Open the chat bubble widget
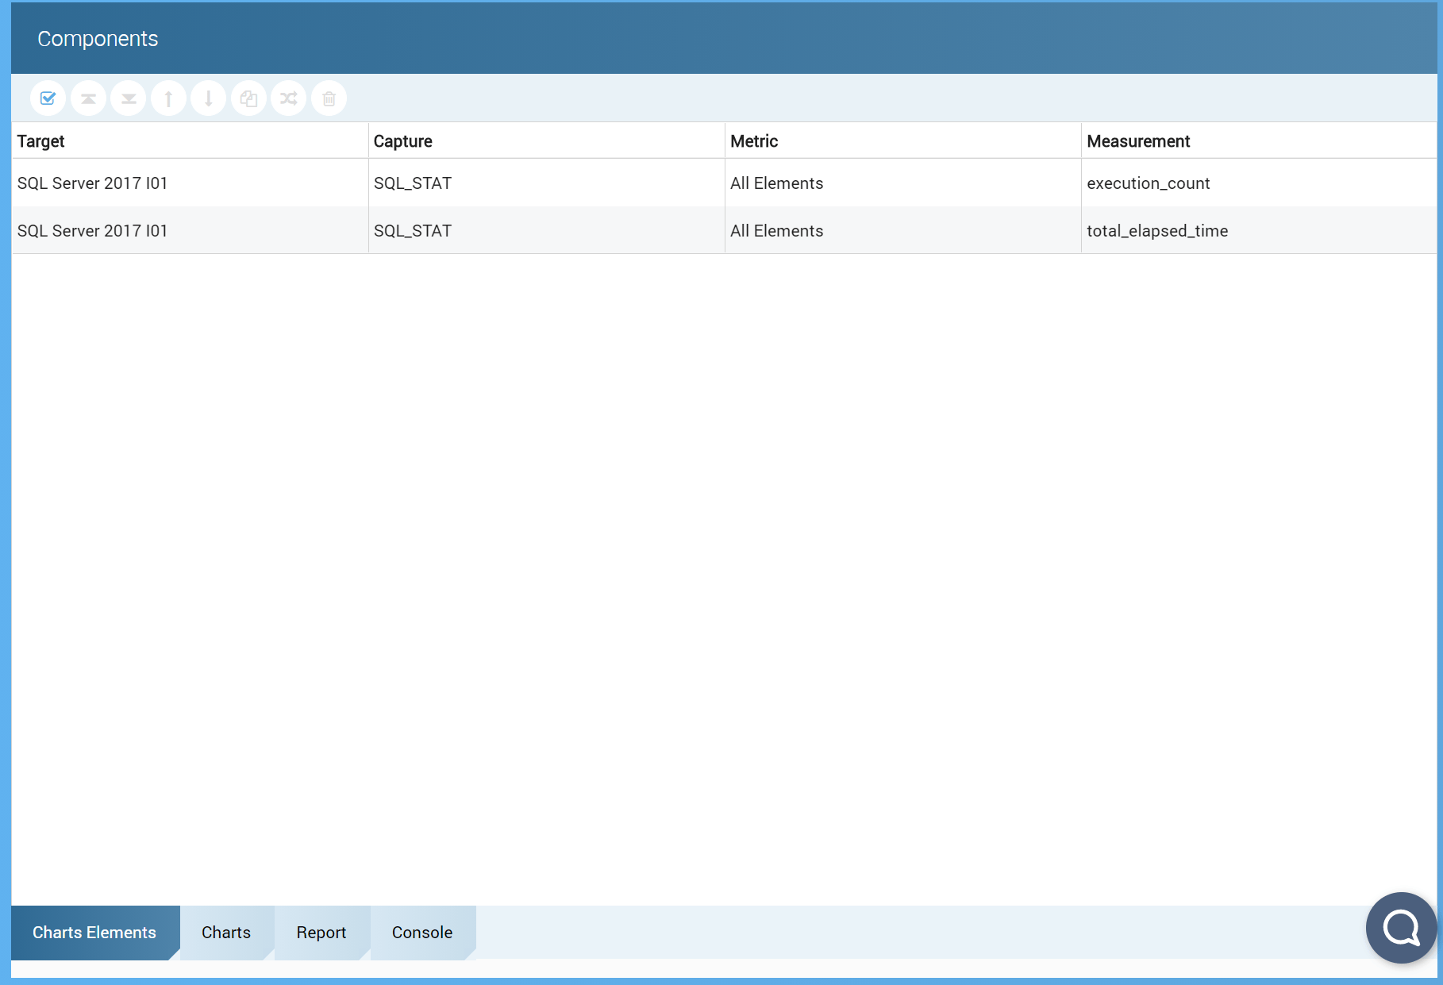The height and width of the screenshot is (985, 1443). (1401, 927)
